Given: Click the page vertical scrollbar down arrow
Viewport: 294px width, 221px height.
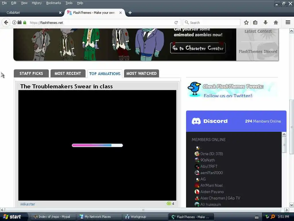Looking at the screenshot, I should pos(292,205).
